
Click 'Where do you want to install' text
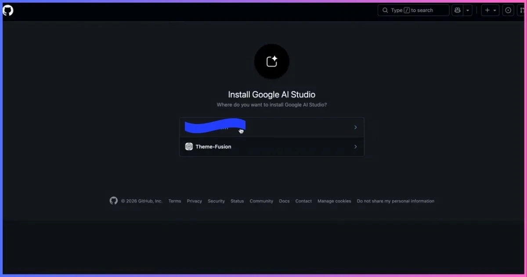272,105
